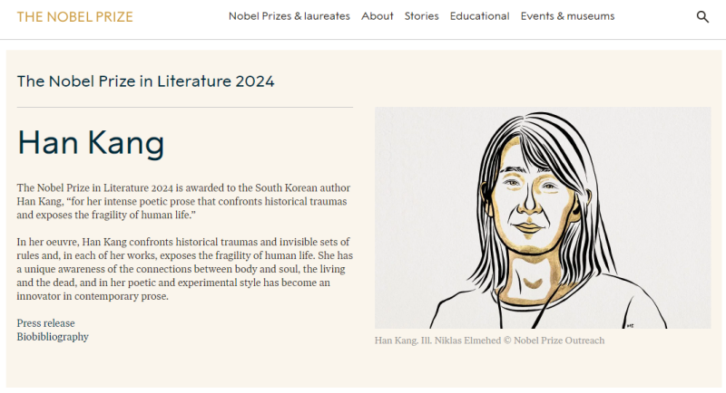Follow the Press release link
726x393 pixels.
coord(46,323)
